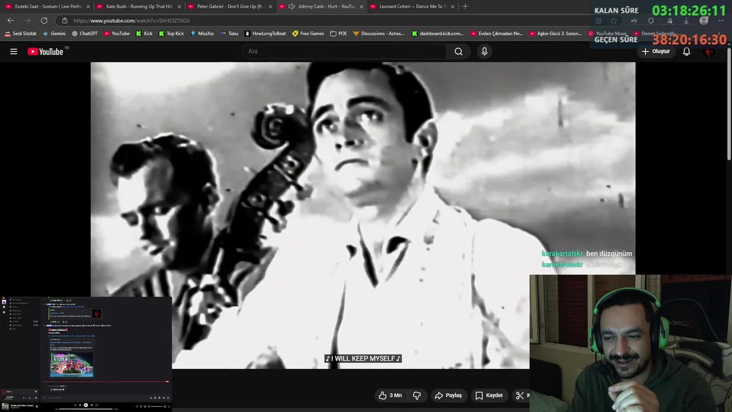Share the video with Paylaş

click(x=448, y=395)
